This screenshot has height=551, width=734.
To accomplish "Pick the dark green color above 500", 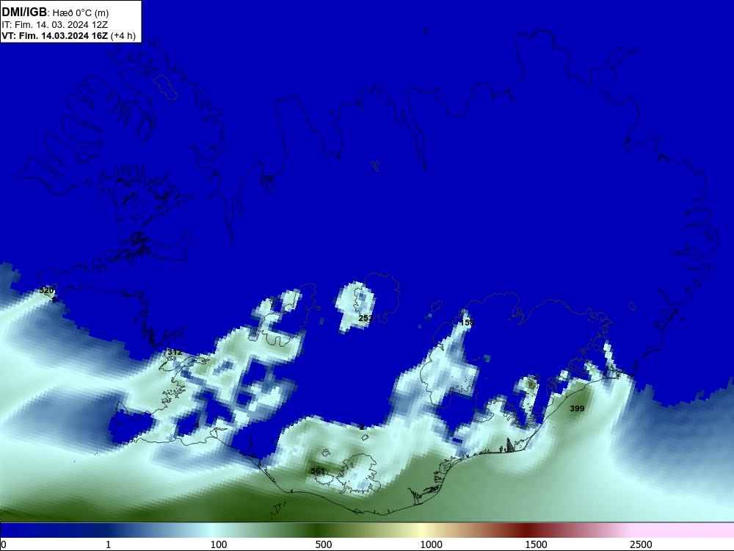I will (319, 530).
